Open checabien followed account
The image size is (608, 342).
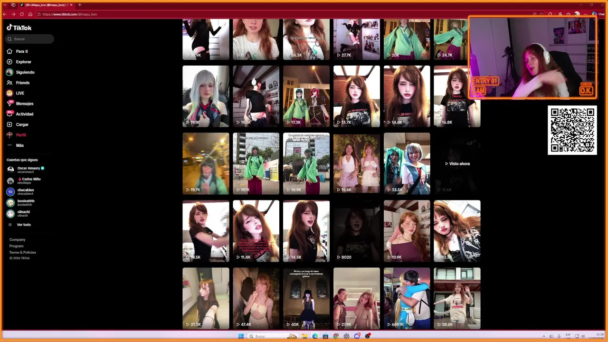tap(21, 191)
